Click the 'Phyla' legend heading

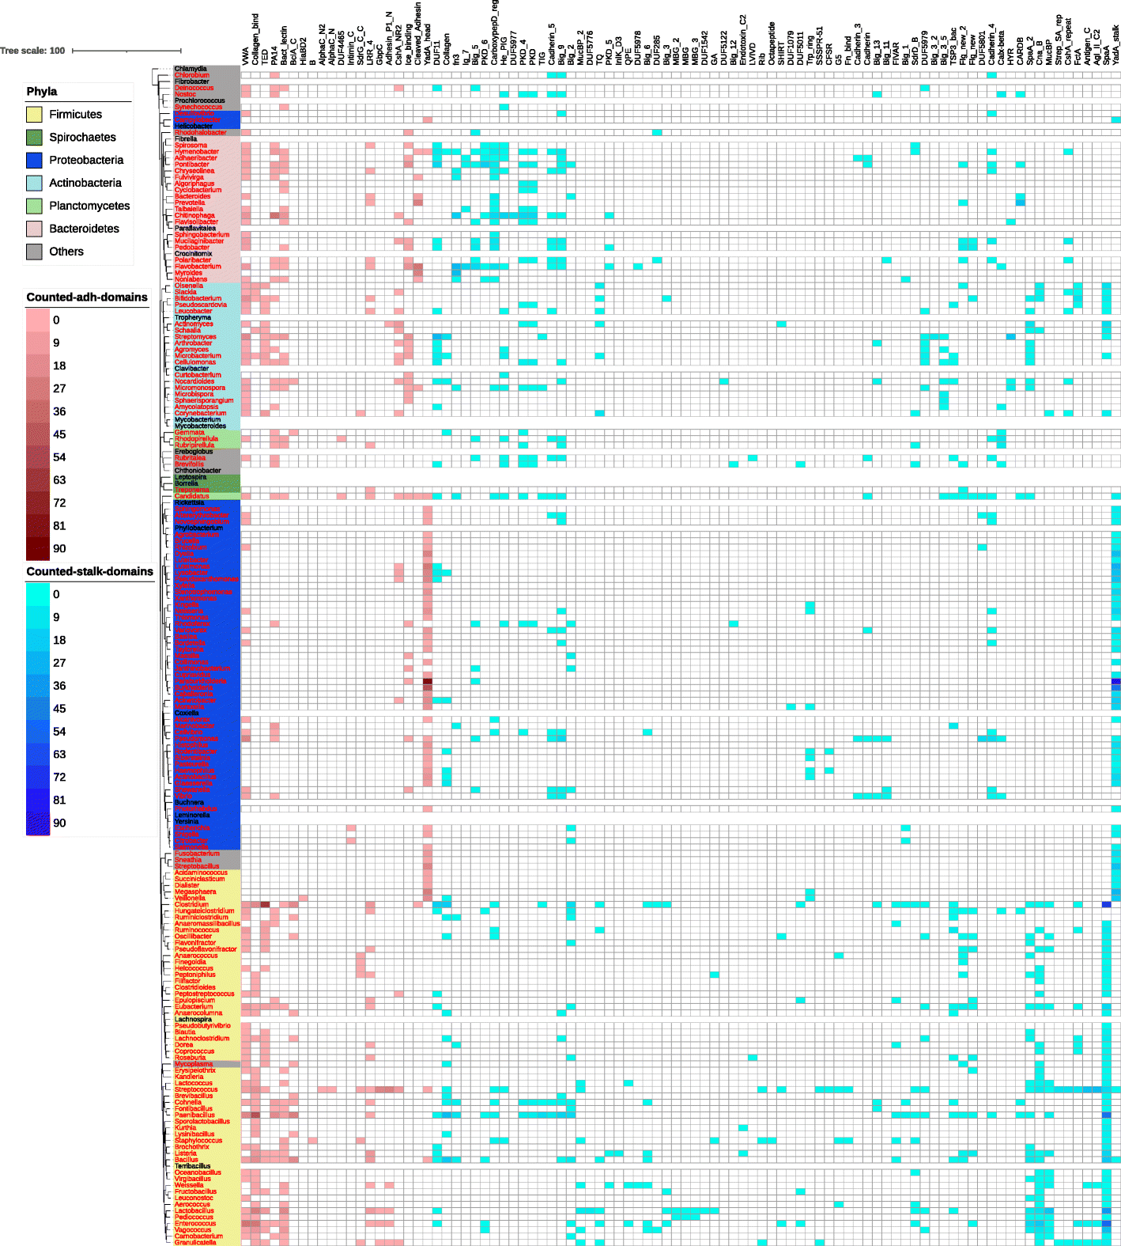(42, 92)
